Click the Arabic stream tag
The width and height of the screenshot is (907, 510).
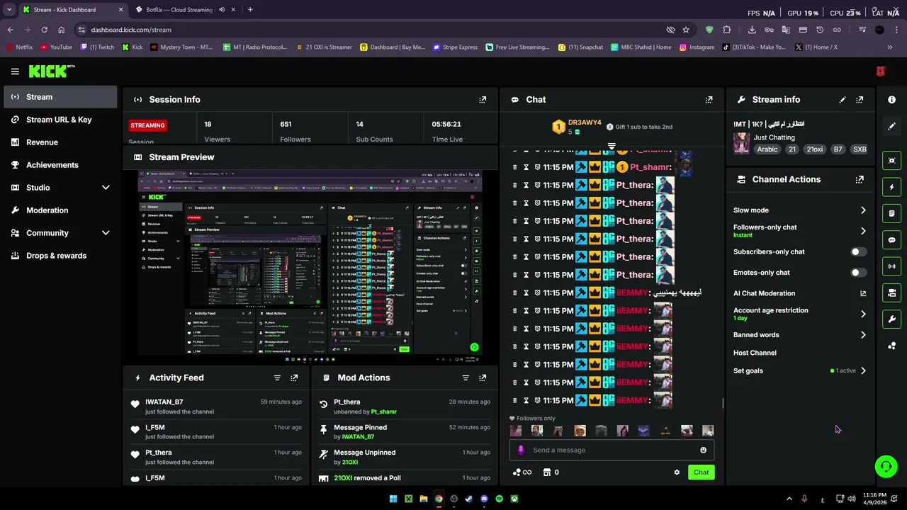pos(767,149)
